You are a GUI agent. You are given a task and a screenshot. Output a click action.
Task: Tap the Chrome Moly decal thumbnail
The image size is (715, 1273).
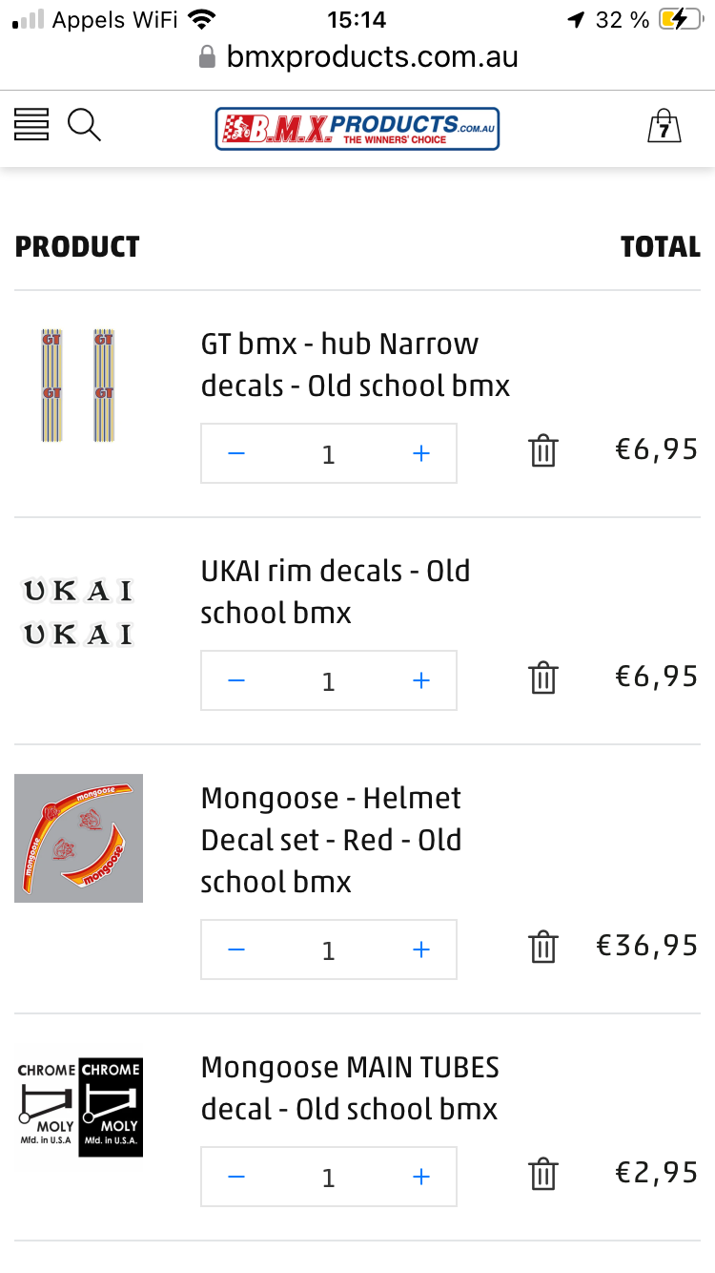point(78,1107)
